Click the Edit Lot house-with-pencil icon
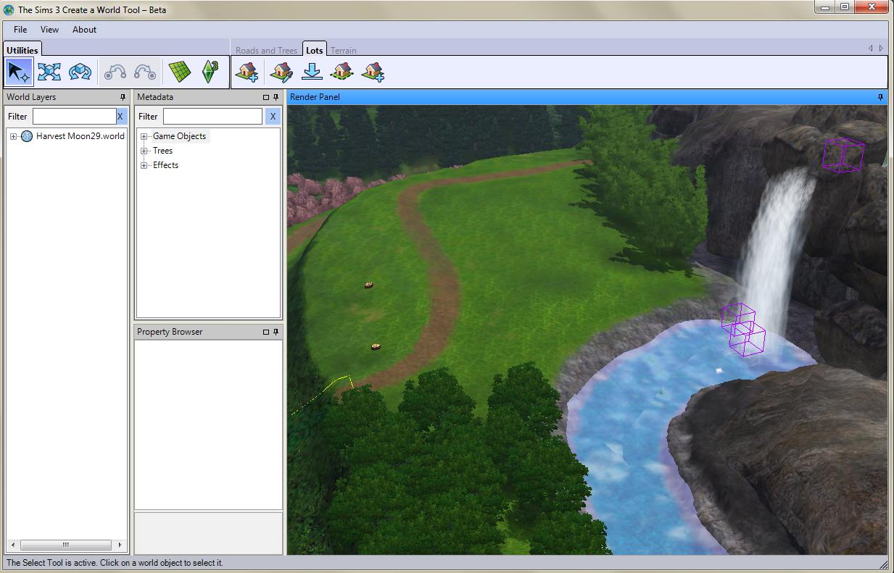The width and height of the screenshot is (894, 573). click(281, 72)
